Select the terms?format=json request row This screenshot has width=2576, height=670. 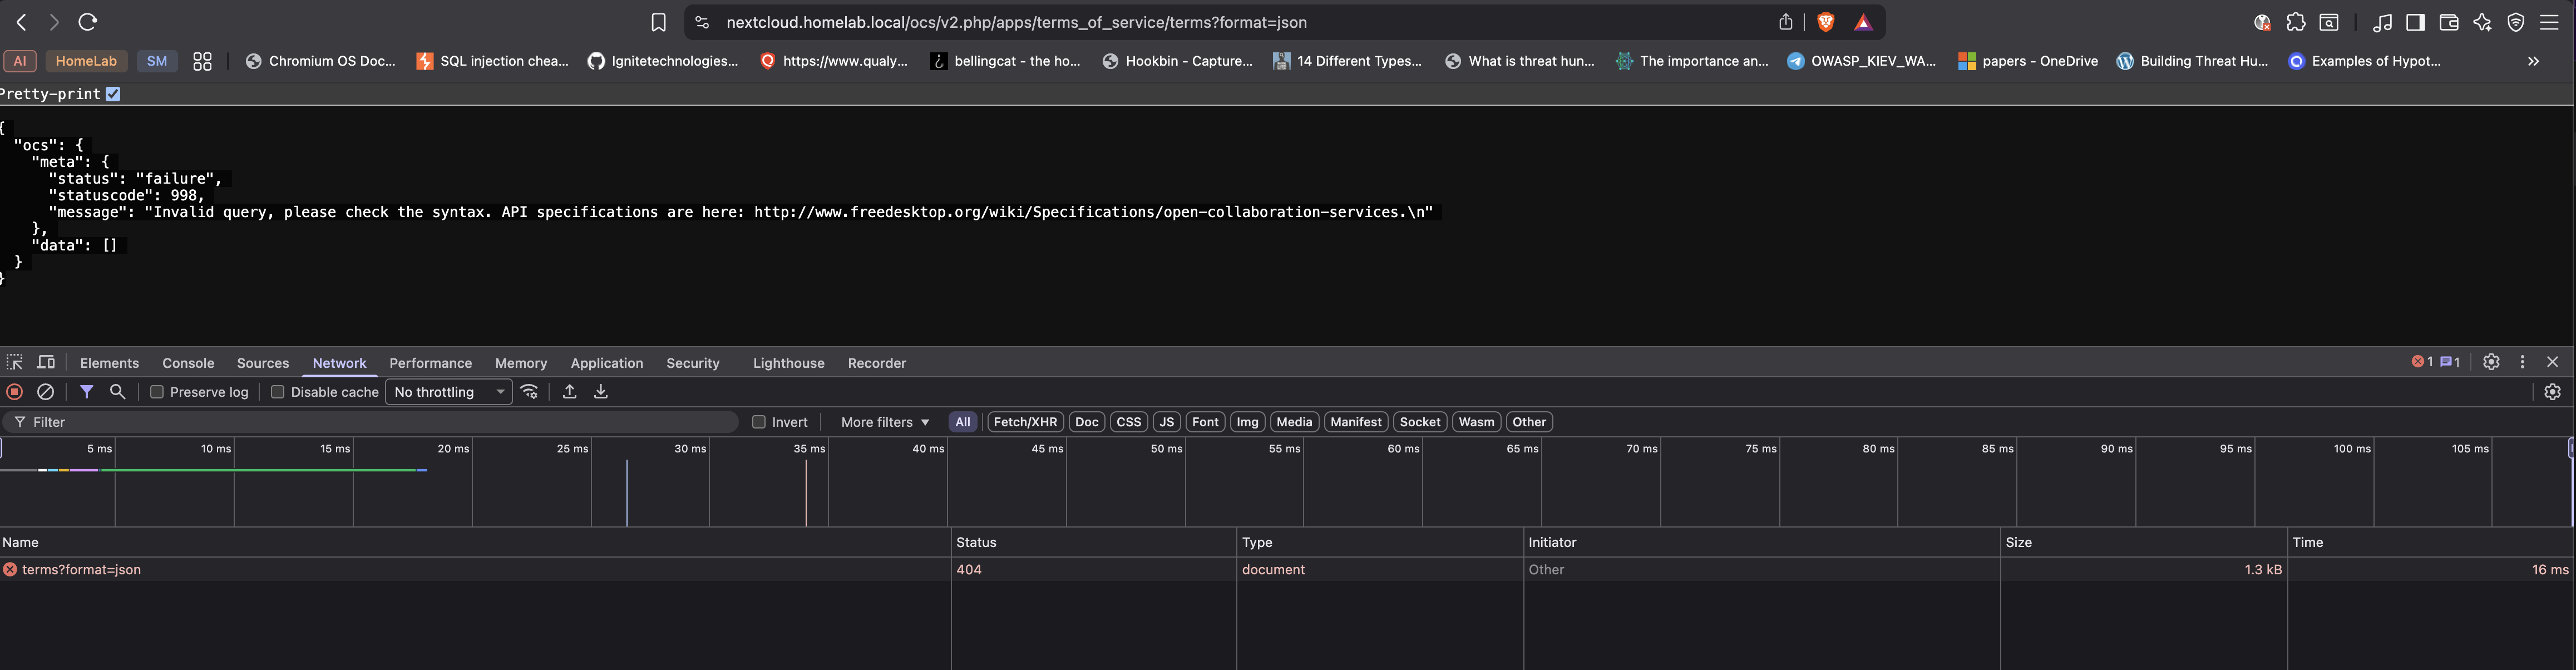tap(81, 570)
